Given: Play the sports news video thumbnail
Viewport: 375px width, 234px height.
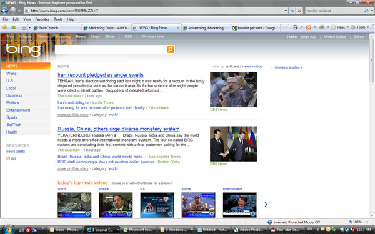Looking at the screenshot, I should tap(198, 205).
